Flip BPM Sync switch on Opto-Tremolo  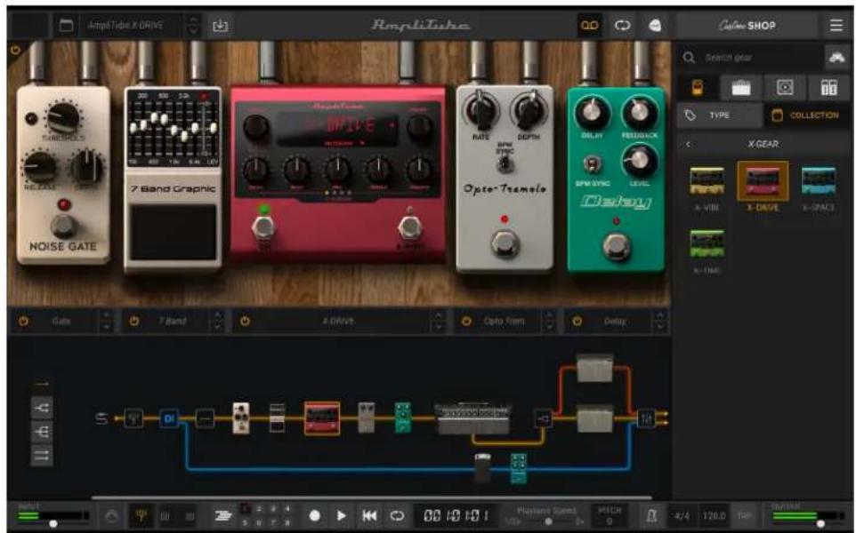tap(505, 163)
